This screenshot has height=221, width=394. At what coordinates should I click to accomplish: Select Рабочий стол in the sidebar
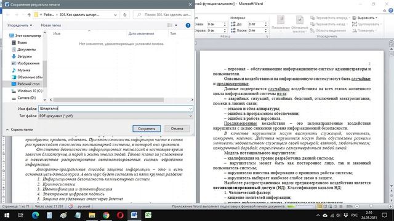[x=26, y=84]
